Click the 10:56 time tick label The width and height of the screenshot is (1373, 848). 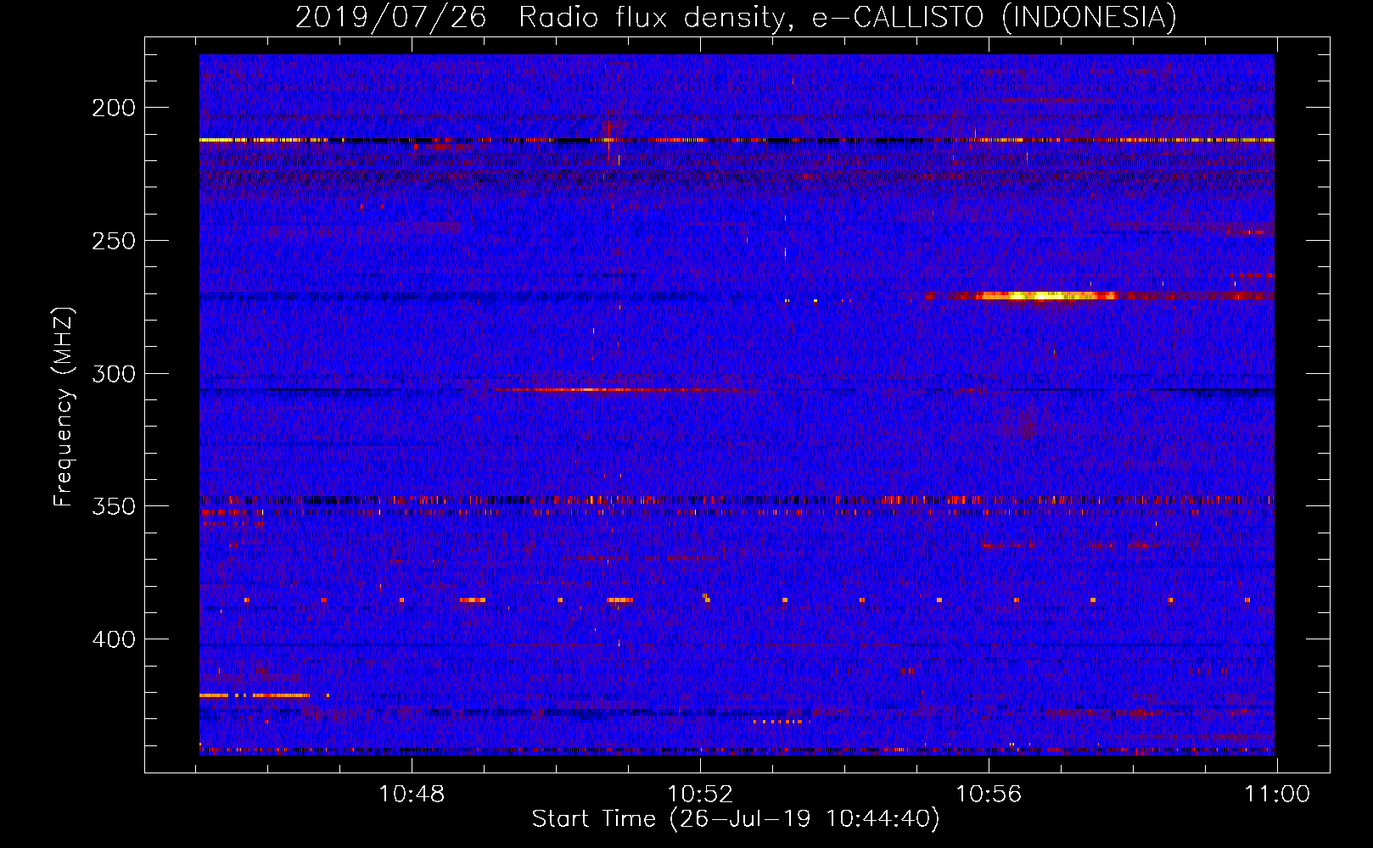989,795
